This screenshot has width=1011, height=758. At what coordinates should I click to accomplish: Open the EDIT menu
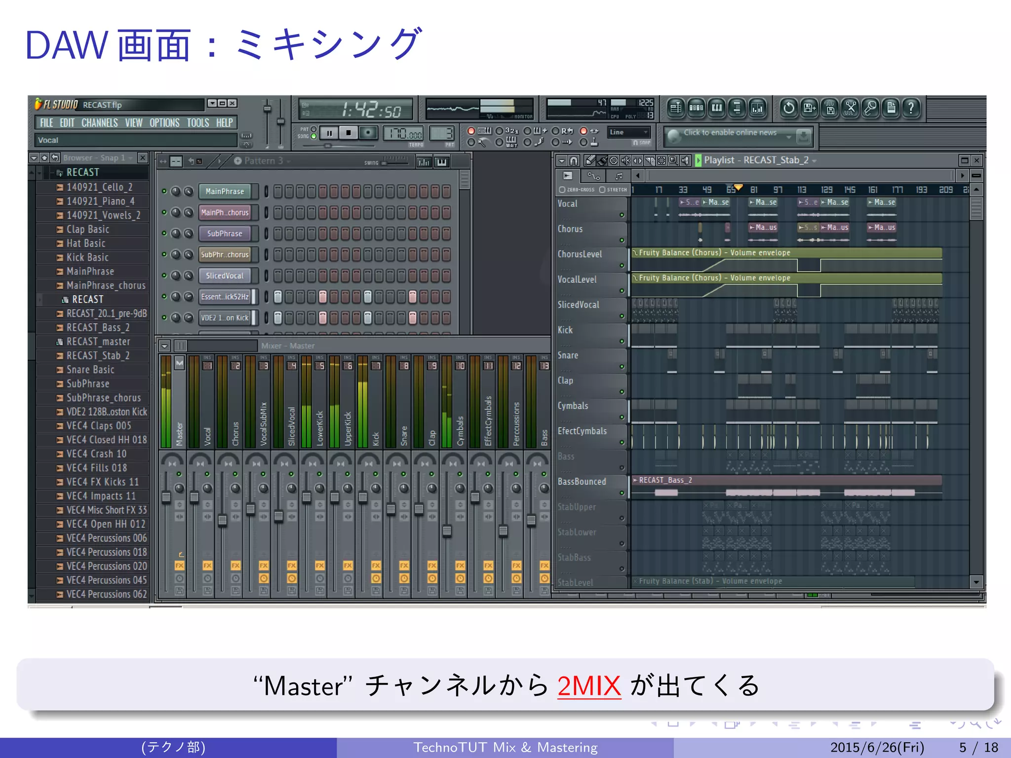click(67, 123)
